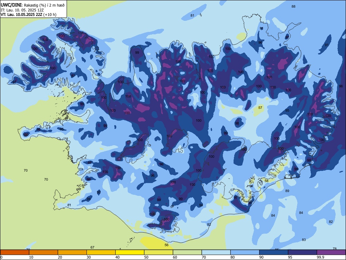Click the dark orange 0–10 legend swatch
The image size is (346, 260).
pos(15,252)
